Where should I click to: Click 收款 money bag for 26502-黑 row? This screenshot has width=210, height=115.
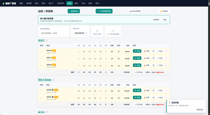click(146, 90)
